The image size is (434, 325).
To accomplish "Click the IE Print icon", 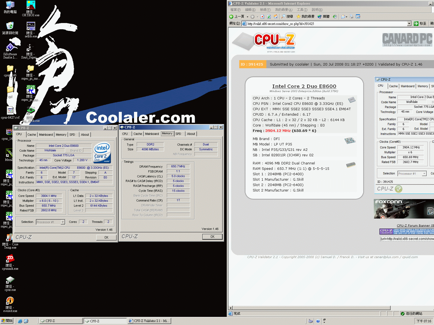I will coord(352,17).
